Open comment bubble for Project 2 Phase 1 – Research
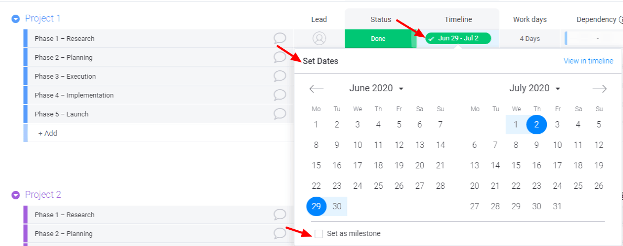The height and width of the screenshot is (246, 623). [x=280, y=215]
